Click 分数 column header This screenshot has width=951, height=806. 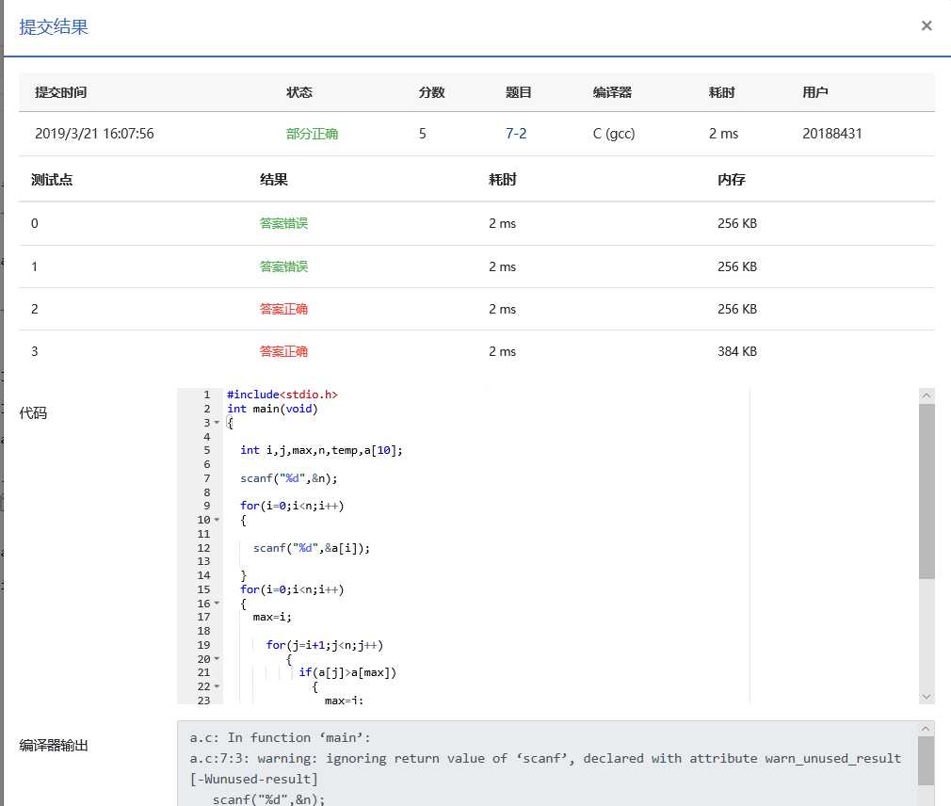point(431,92)
